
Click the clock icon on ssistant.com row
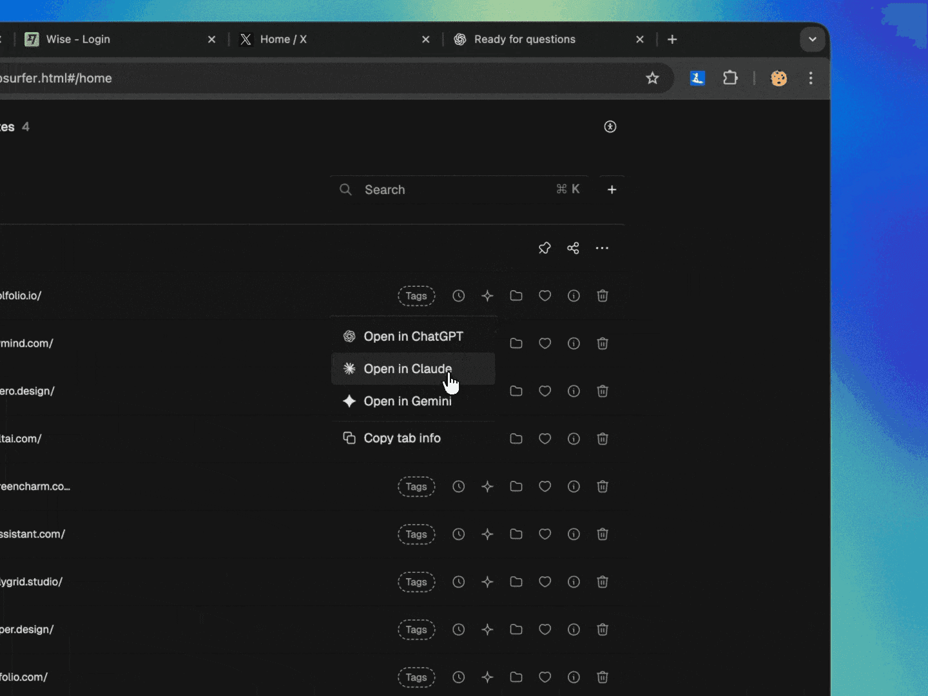tap(458, 534)
